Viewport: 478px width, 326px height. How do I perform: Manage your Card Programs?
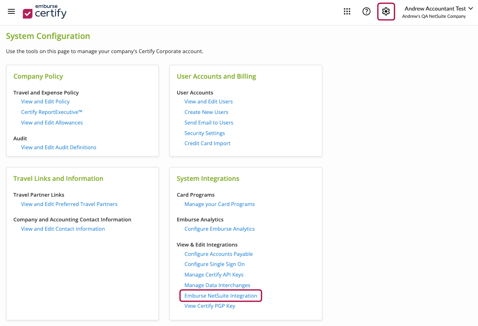coord(219,204)
